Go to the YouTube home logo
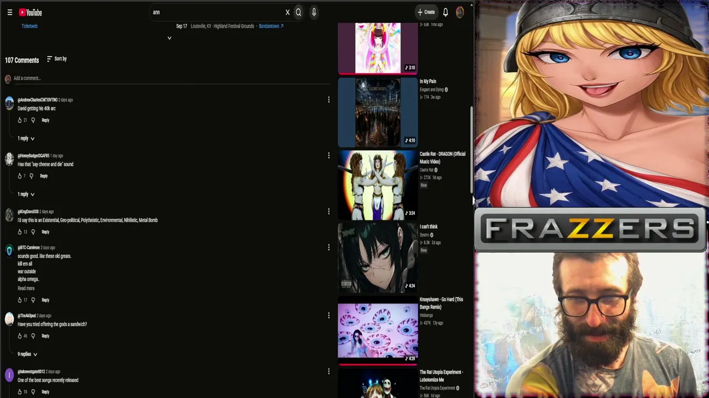 [30, 12]
